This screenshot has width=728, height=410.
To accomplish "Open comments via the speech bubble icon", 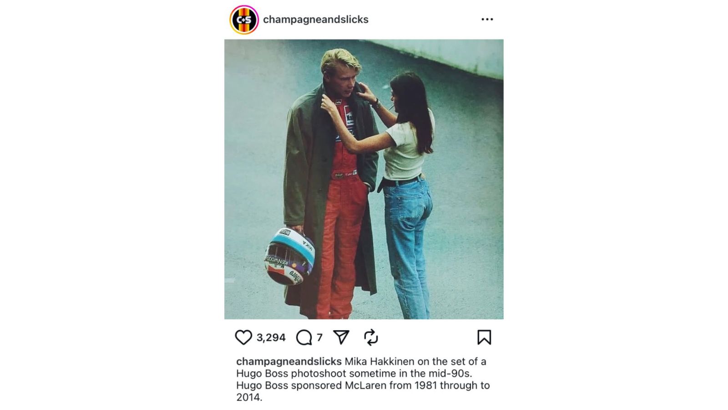I will coord(304,338).
